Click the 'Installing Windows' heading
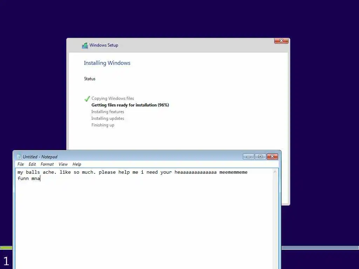Screen dimensions: 359x269 pos(107,63)
